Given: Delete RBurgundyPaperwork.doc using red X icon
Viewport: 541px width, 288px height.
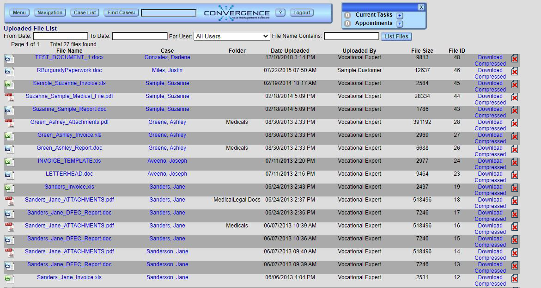Looking at the screenshot, I should coord(515,72).
